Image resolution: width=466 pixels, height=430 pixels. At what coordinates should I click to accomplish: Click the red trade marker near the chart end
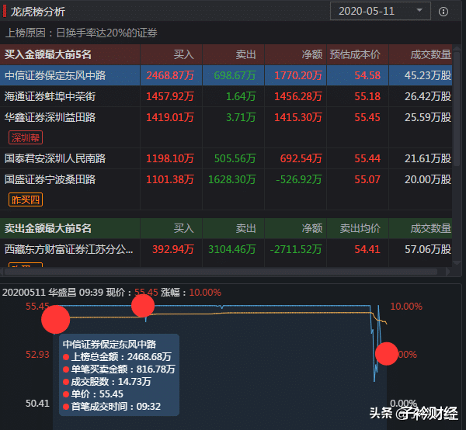click(387, 354)
